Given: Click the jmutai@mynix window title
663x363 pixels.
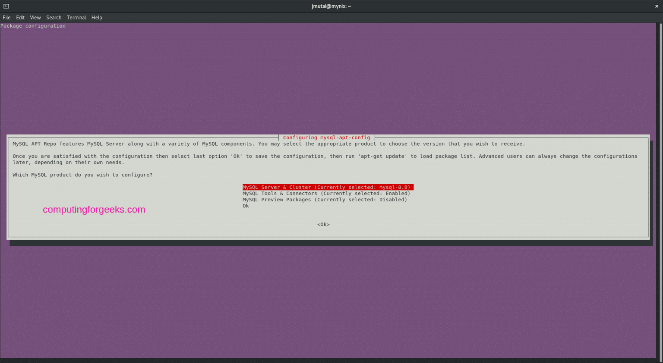Looking at the screenshot, I should 331,6.
